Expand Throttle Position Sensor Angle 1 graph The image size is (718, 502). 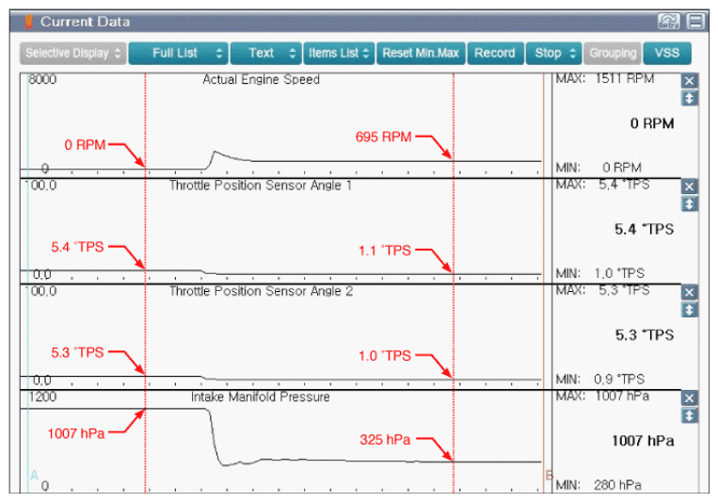tap(689, 204)
